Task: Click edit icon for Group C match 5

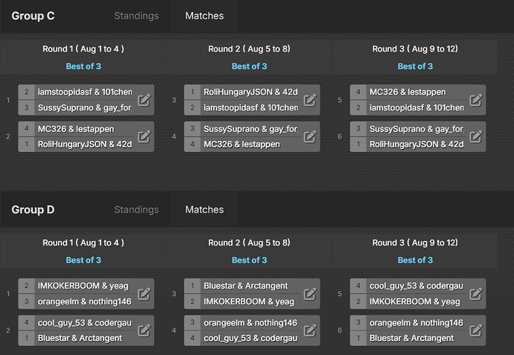Action: click(476, 100)
